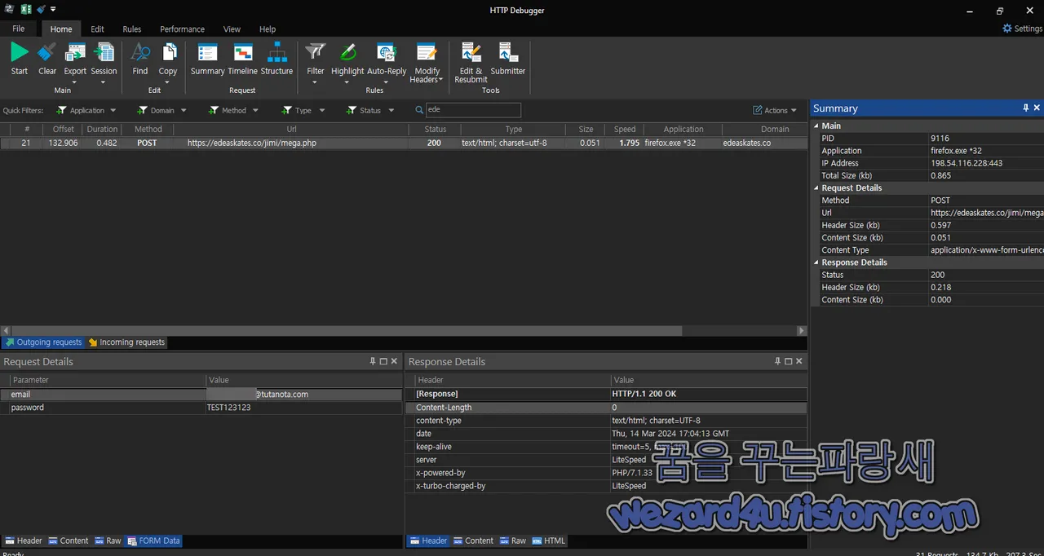Open the Settings link
The height and width of the screenshot is (556, 1044).
pyautogui.click(x=1020, y=28)
